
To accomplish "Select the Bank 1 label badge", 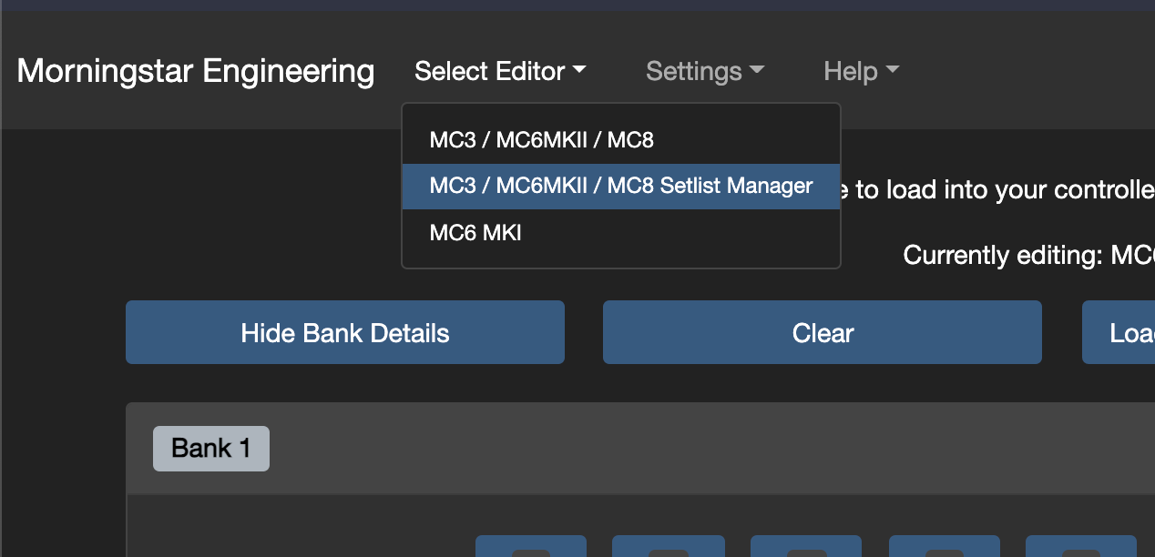I will pos(211,449).
